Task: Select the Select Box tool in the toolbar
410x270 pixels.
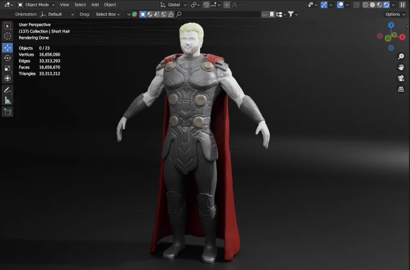Action: (7, 27)
